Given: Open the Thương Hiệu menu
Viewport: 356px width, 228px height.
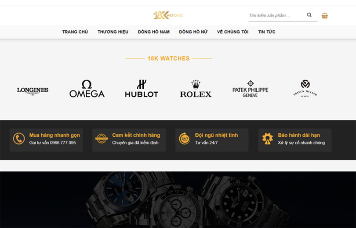Looking at the screenshot, I should (113, 32).
